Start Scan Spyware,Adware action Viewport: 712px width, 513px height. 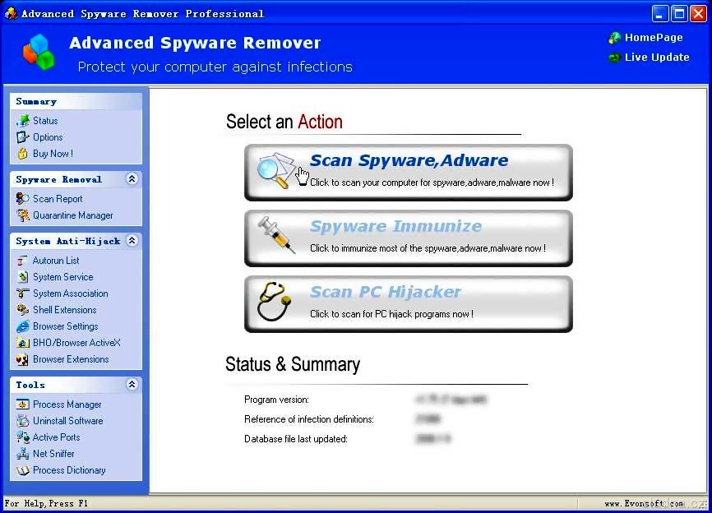[409, 173]
